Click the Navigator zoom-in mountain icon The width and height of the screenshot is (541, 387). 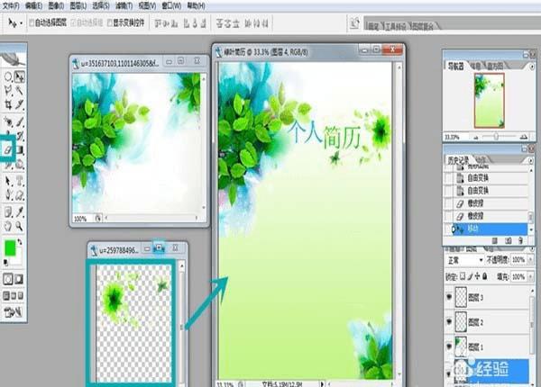point(523,137)
